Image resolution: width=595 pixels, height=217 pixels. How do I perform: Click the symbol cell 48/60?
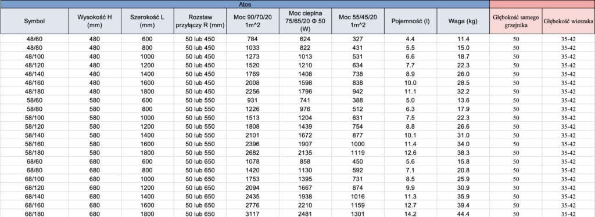coord(34,39)
